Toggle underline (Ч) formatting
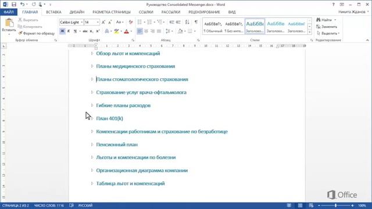Screen dimensions: 372x209 click(75, 31)
